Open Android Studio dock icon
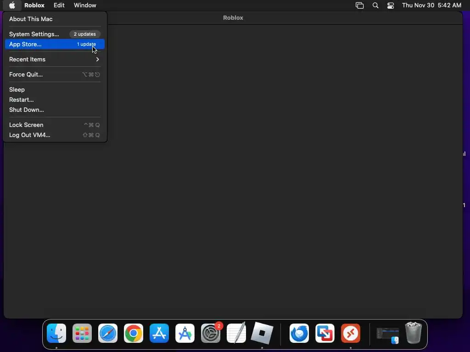The width and height of the screenshot is (470, 352). point(185,333)
